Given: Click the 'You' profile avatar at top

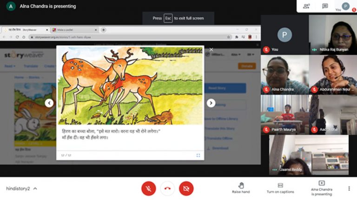Looking at the screenshot, I should tap(345, 6).
